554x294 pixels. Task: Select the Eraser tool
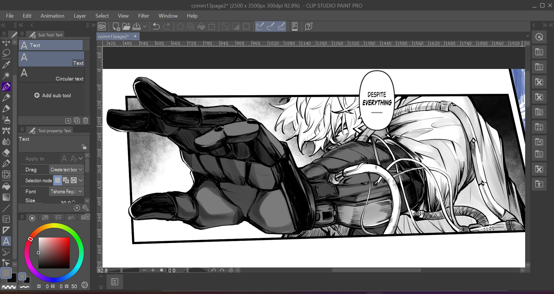6,153
